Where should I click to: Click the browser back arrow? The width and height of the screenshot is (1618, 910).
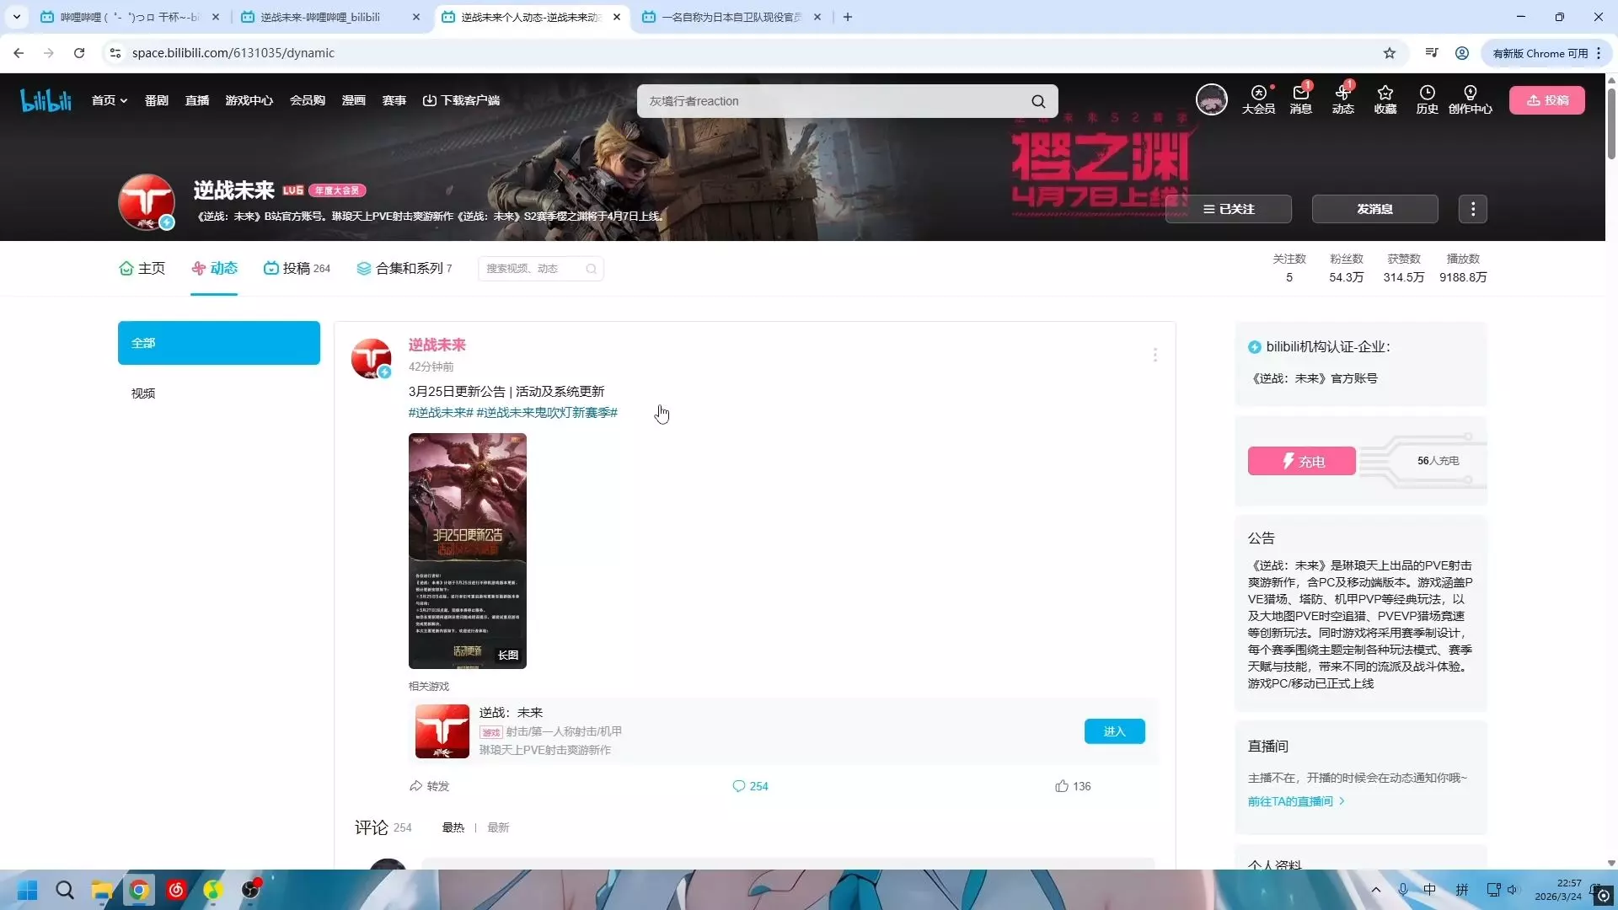19,53
